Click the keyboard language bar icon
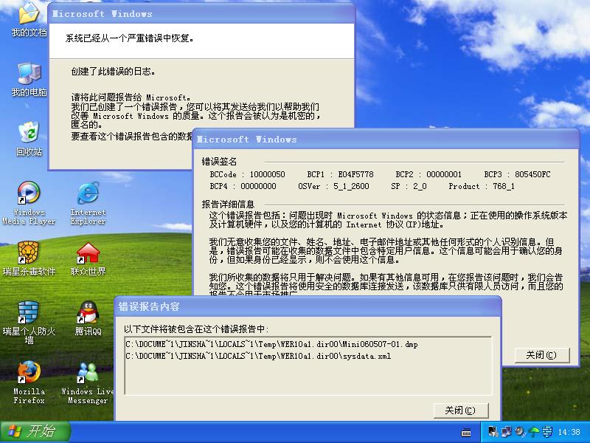The height and width of the screenshot is (443, 590). (466, 433)
